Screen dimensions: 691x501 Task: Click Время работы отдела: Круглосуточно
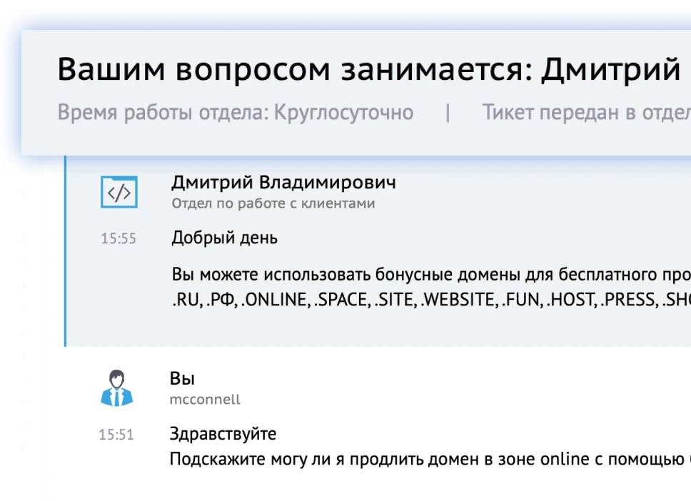coord(236,112)
